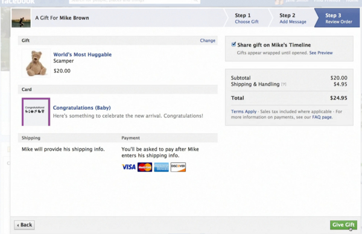The width and height of the screenshot is (362, 234).
Task: Open the FAQ page link
Action: [322, 117]
